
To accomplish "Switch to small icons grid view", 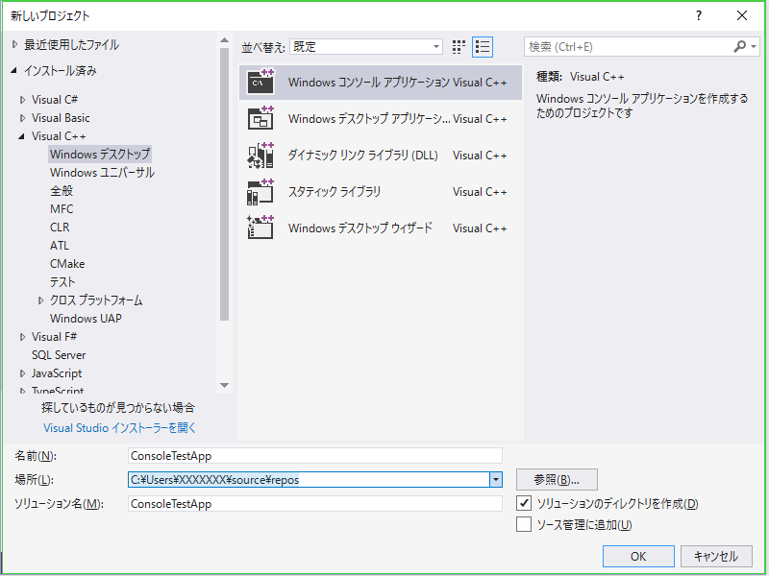I will (459, 46).
